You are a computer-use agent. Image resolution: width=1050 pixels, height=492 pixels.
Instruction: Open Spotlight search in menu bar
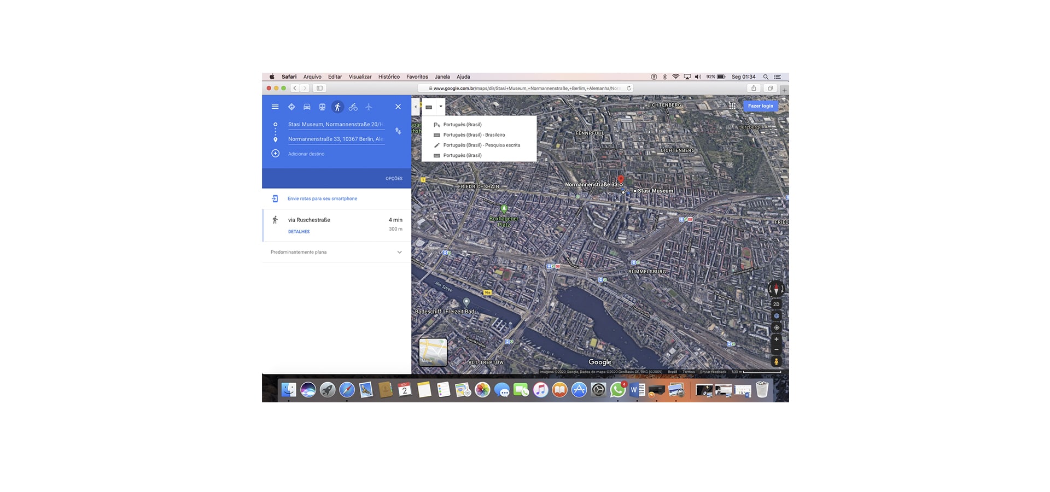(766, 77)
